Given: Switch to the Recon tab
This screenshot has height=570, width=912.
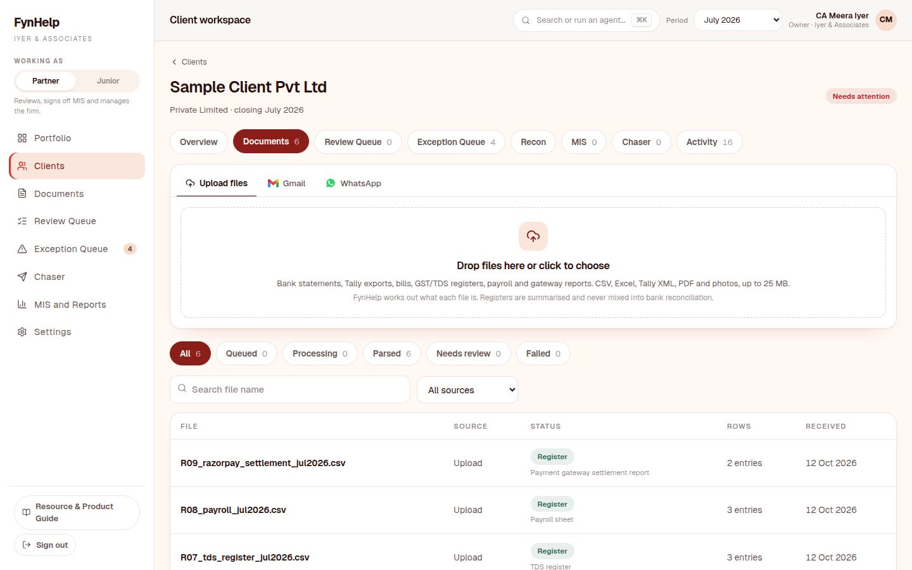Looking at the screenshot, I should [x=533, y=142].
